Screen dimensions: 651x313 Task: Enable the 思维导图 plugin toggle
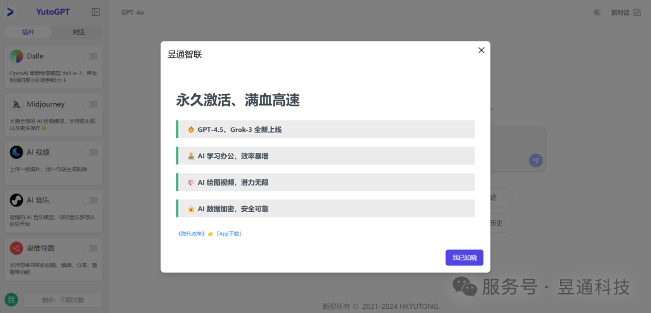90,249
